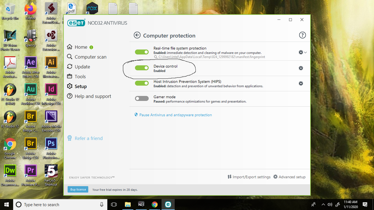Open Computer scan in sidebar
Image resolution: width=374 pixels, height=210 pixels.
click(x=86, y=57)
